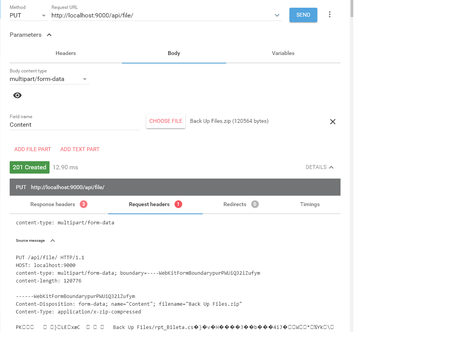
Task: Click ADD FILE PART
Action: pos(33,149)
